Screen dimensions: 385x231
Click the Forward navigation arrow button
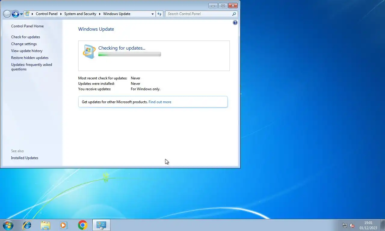15,14
